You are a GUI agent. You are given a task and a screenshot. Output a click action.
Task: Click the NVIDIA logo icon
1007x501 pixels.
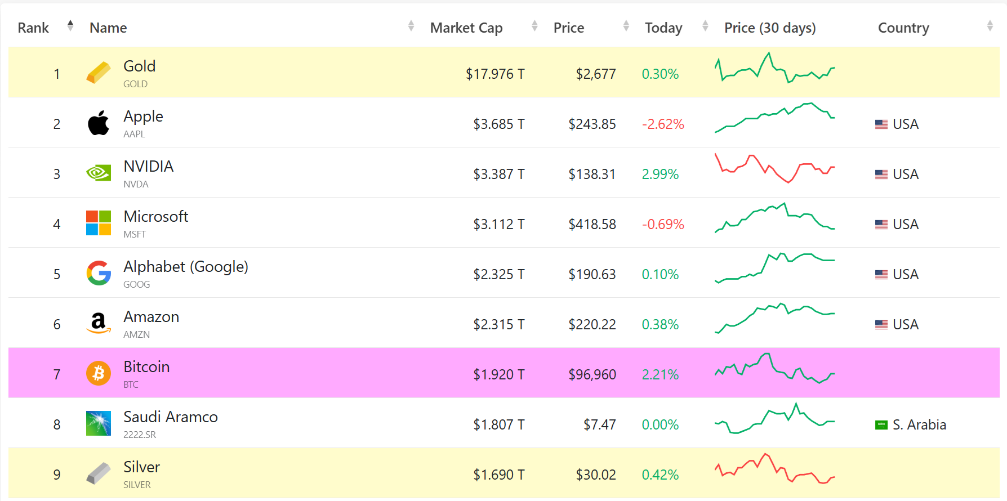(99, 173)
